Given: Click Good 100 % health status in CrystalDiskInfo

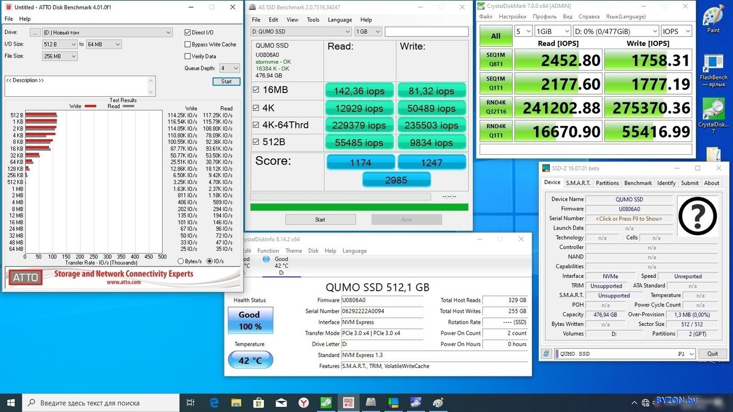Looking at the screenshot, I should [x=250, y=321].
